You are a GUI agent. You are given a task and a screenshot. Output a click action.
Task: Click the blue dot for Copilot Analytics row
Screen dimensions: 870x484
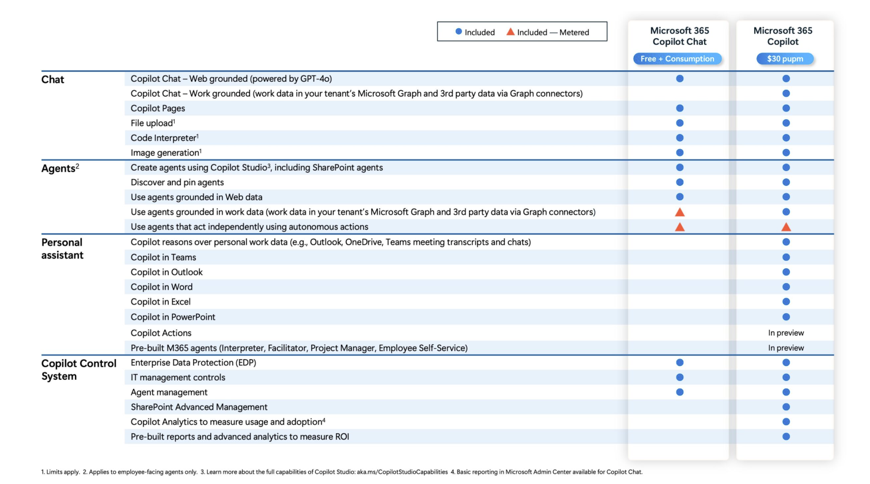(x=786, y=422)
